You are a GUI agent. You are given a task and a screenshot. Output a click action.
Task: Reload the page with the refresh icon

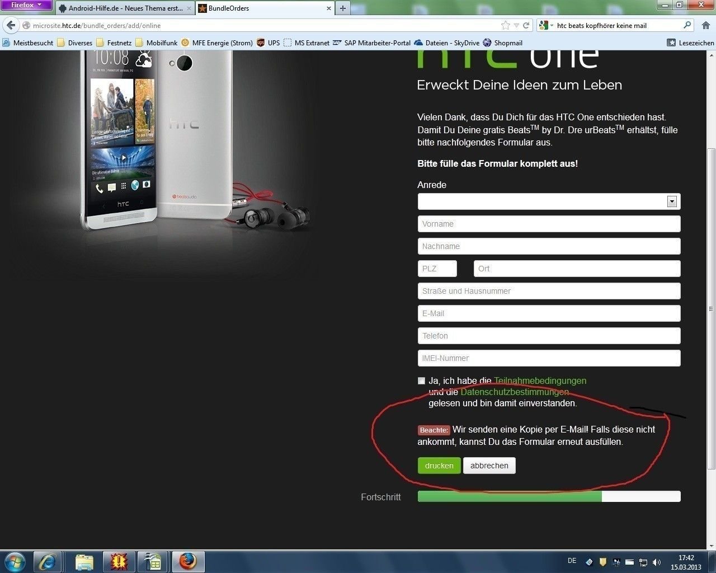point(526,25)
